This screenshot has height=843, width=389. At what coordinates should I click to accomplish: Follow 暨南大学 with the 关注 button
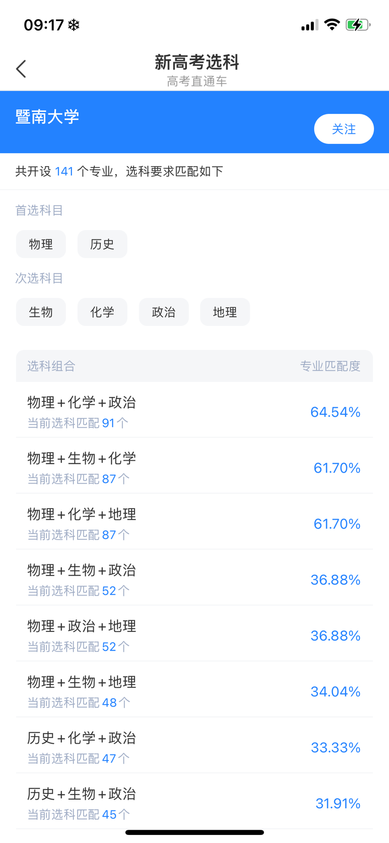(x=343, y=129)
